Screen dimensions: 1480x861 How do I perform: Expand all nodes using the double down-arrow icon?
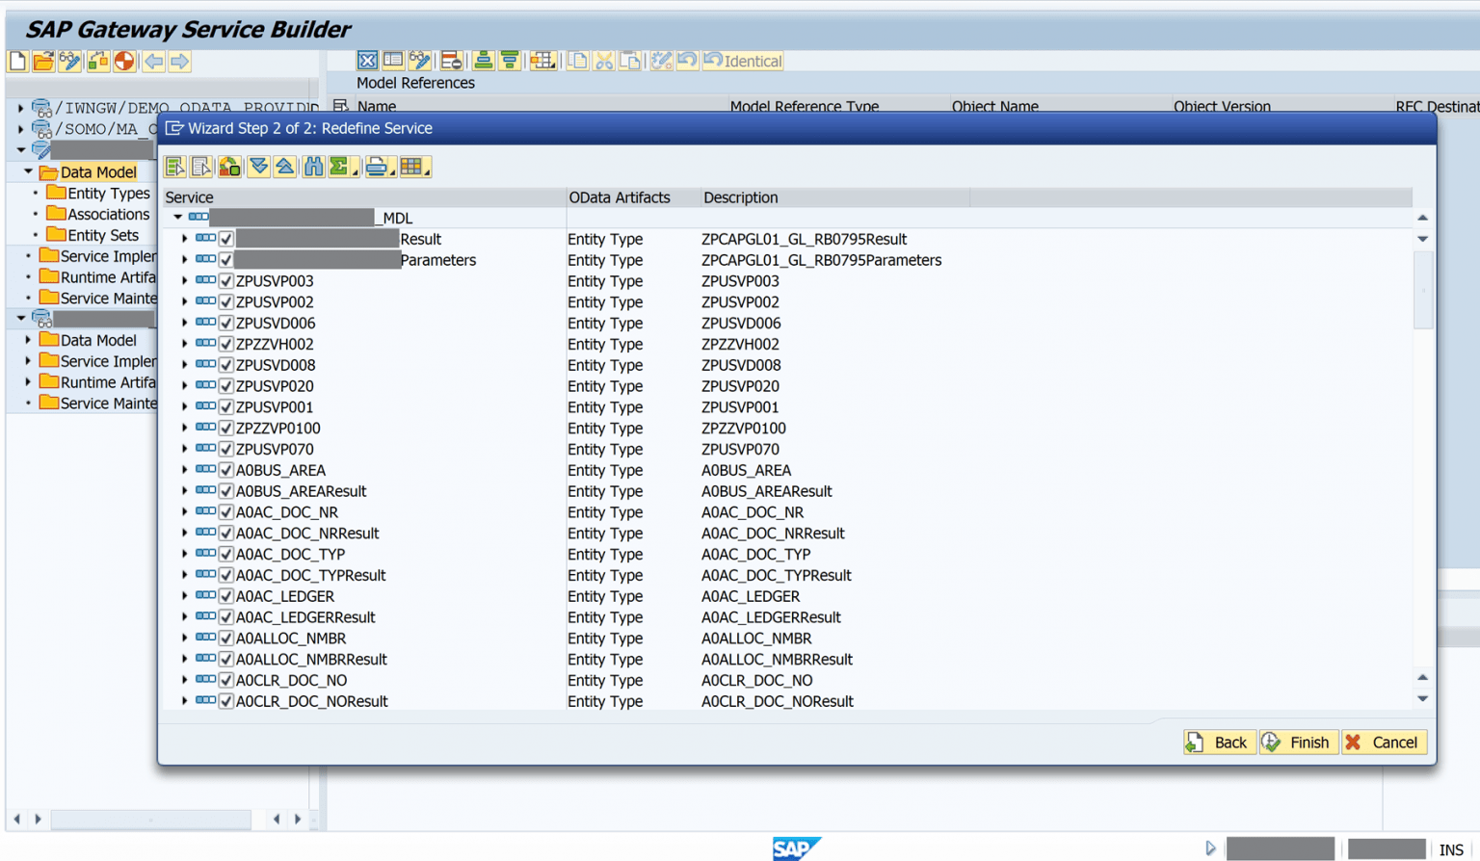point(258,166)
